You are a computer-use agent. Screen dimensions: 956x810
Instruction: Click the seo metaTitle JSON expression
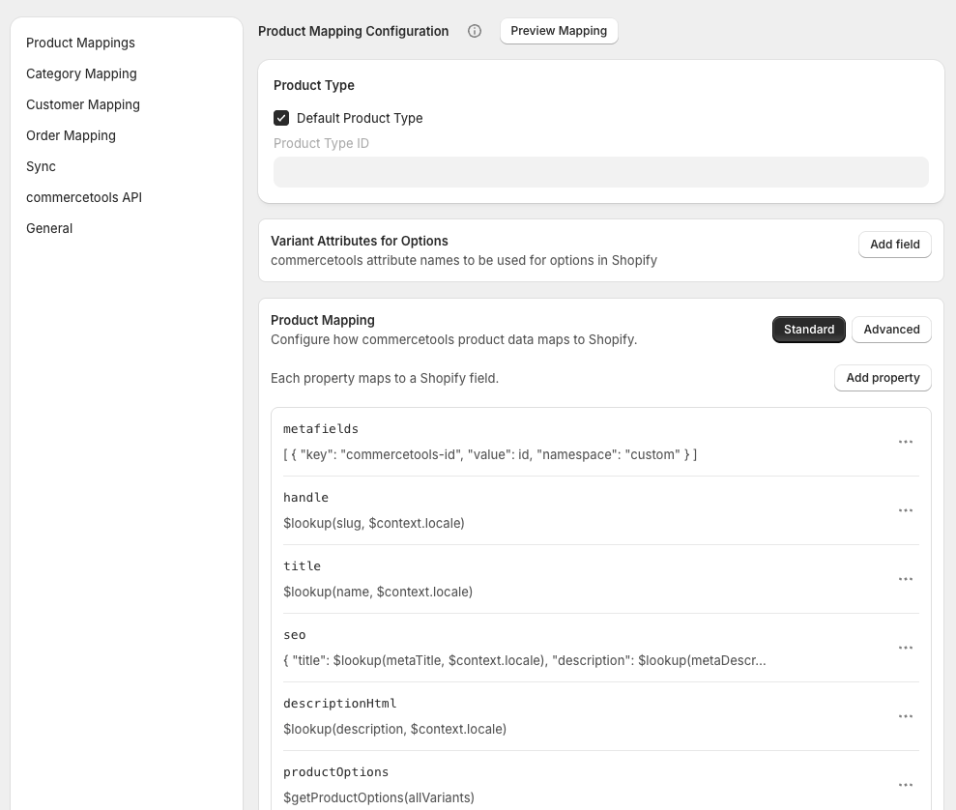tap(524, 661)
